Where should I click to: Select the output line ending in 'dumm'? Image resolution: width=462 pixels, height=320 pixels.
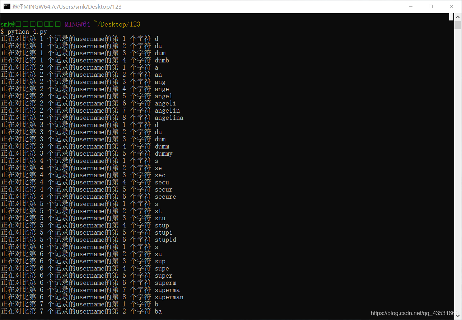click(x=85, y=146)
